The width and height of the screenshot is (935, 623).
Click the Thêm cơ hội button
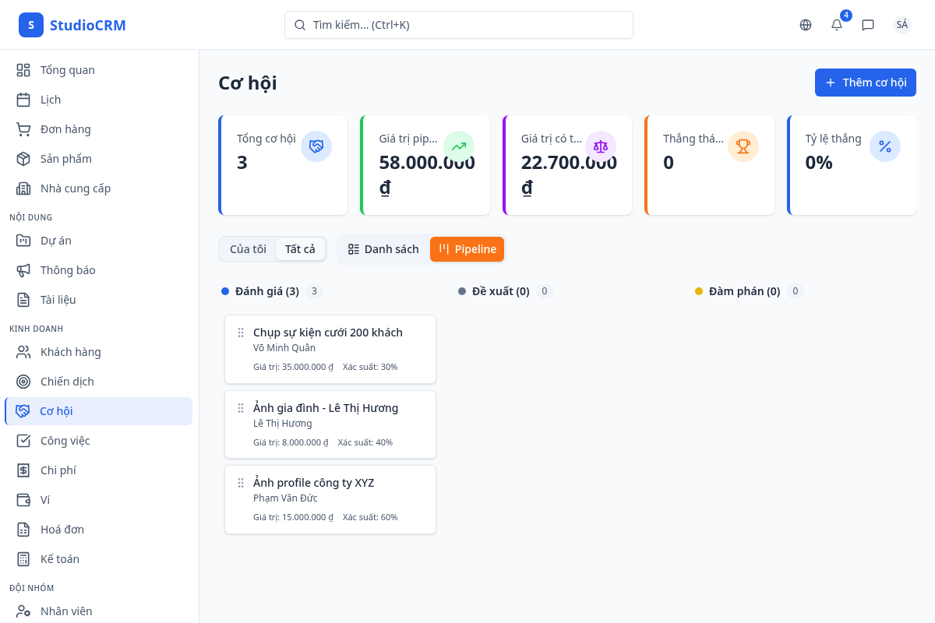click(865, 82)
